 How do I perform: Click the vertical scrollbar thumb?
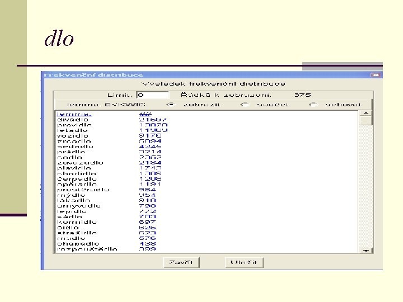click(365, 120)
